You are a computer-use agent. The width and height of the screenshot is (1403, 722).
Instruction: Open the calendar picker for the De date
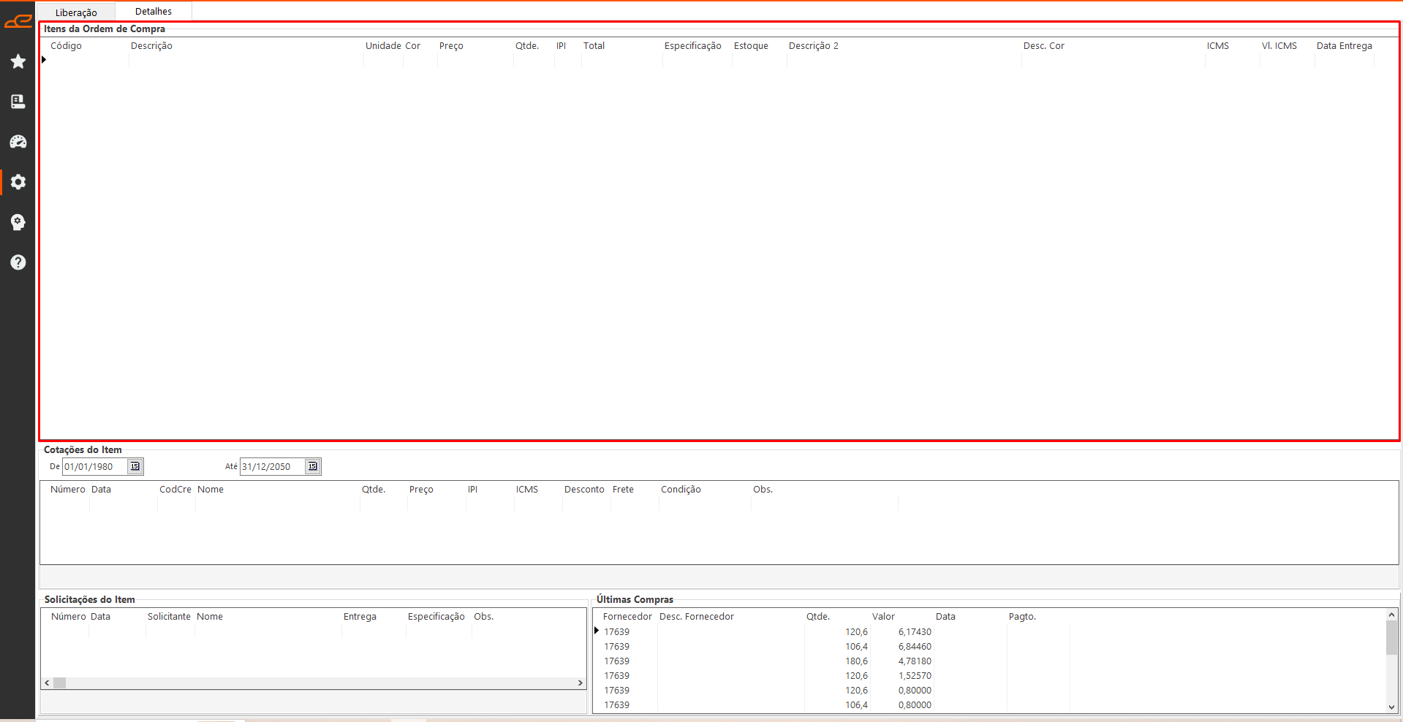coord(135,466)
